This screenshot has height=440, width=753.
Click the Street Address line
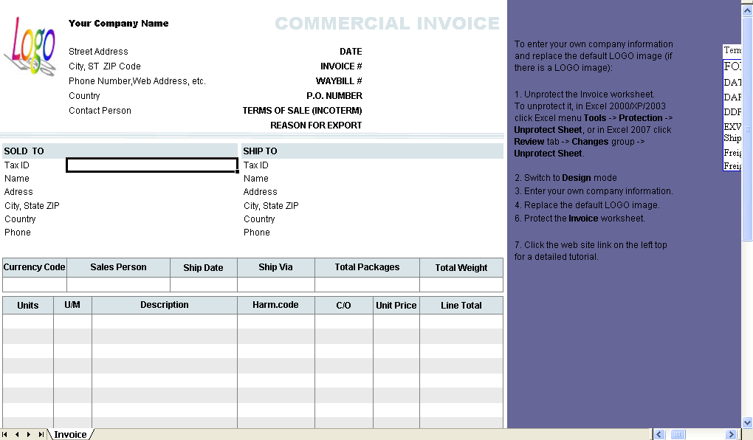pyautogui.click(x=98, y=52)
